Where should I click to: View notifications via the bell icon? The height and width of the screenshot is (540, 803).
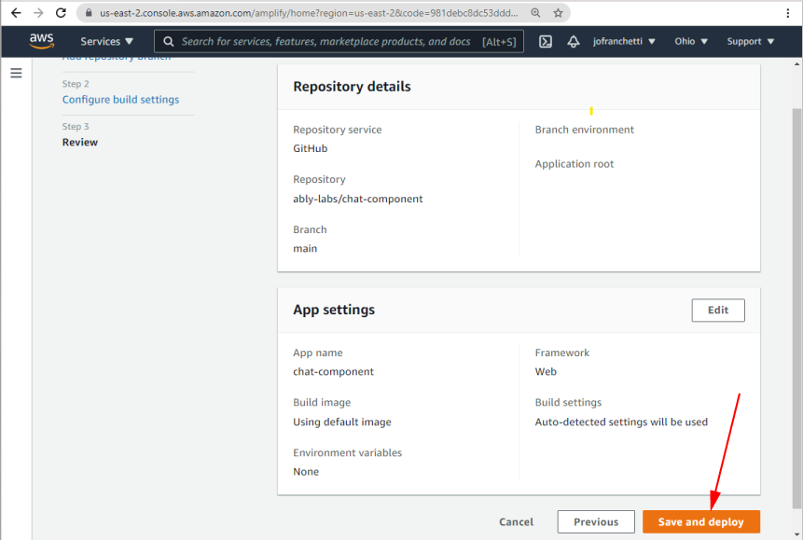[x=574, y=41]
